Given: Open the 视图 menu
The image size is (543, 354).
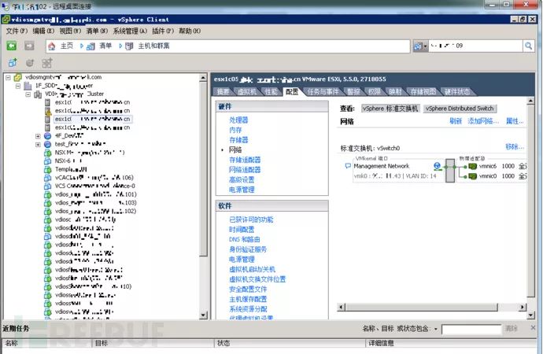Looking at the screenshot, I should coord(70,31).
